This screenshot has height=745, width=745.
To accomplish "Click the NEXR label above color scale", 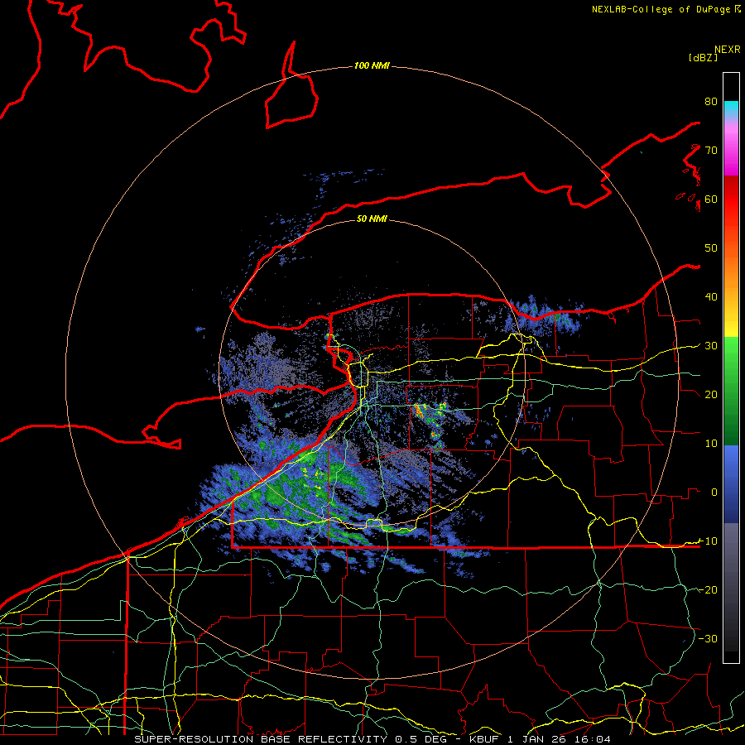I will 727,50.
